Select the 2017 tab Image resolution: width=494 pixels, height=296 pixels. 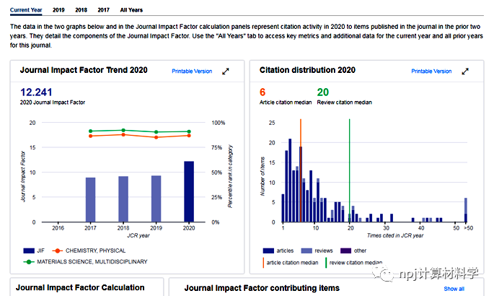[103, 10]
